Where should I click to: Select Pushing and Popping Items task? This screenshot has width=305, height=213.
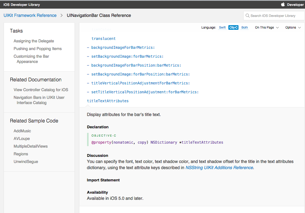[38, 49]
